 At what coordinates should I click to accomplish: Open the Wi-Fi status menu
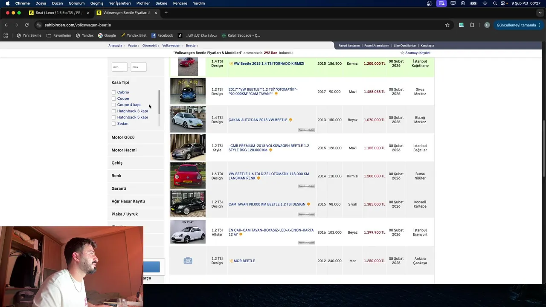point(485,3)
